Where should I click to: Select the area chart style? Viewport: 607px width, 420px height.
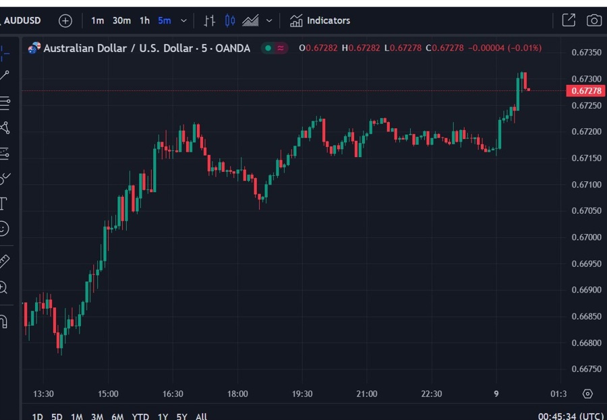coord(250,20)
